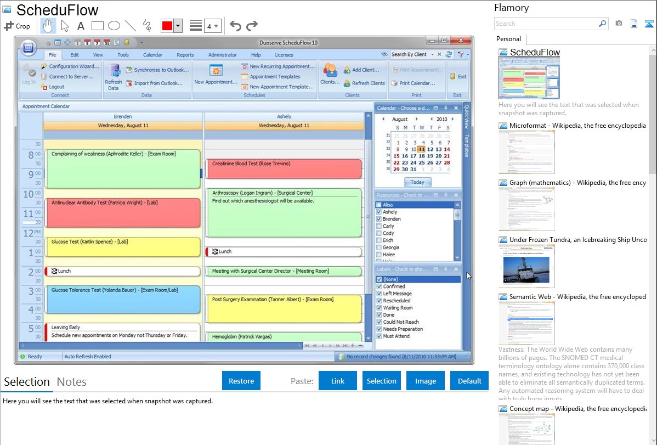Image resolution: width=657 pixels, height=445 pixels.
Task: Pick the text annotation tool (A)
Action: coord(81,26)
